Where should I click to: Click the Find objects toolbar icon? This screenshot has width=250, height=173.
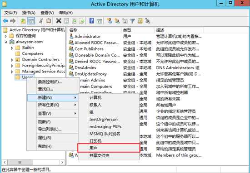coord(140,21)
